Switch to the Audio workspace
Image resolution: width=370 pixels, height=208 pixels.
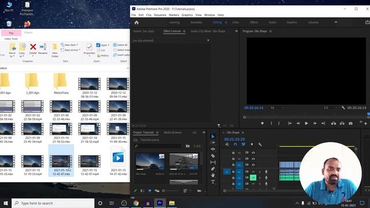272,22
